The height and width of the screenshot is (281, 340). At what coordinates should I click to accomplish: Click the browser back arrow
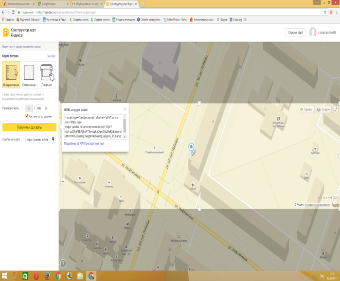click(3, 12)
